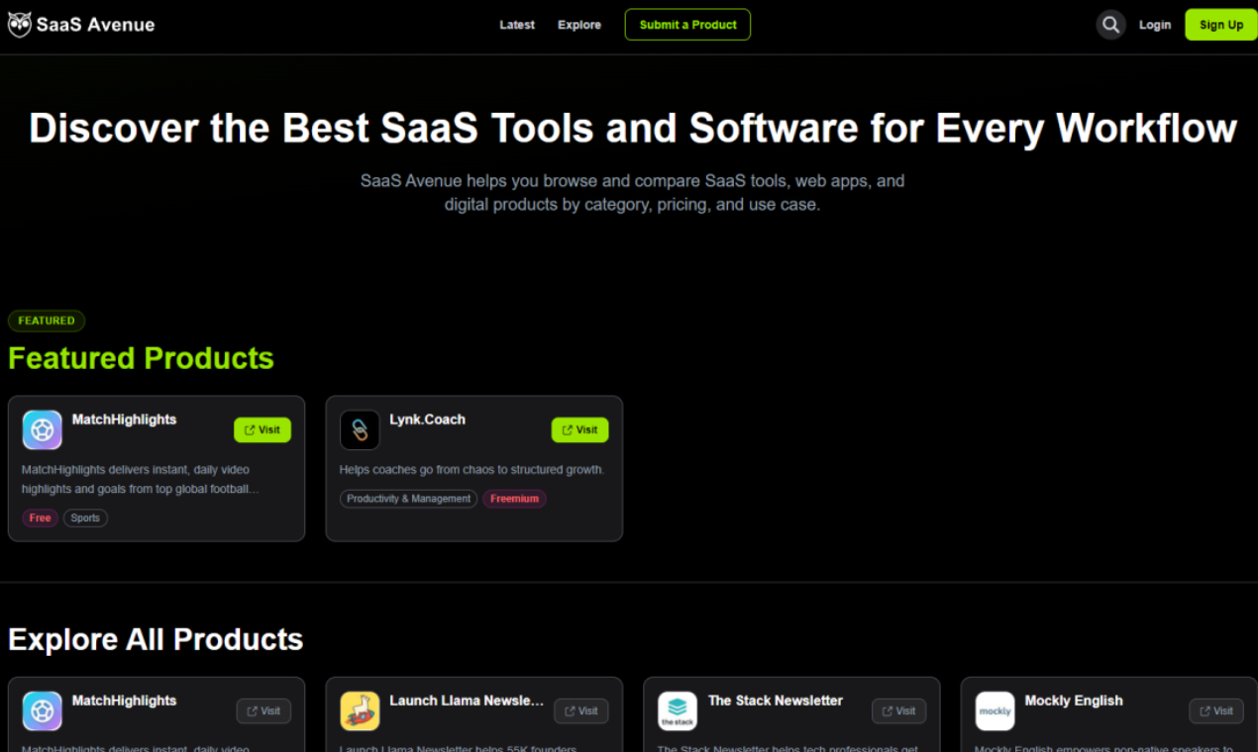Click MatchHighlights icon under Explore All Products

click(x=43, y=711)
